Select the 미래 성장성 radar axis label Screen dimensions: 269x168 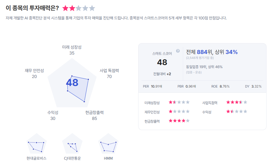[x=72, y=47]
